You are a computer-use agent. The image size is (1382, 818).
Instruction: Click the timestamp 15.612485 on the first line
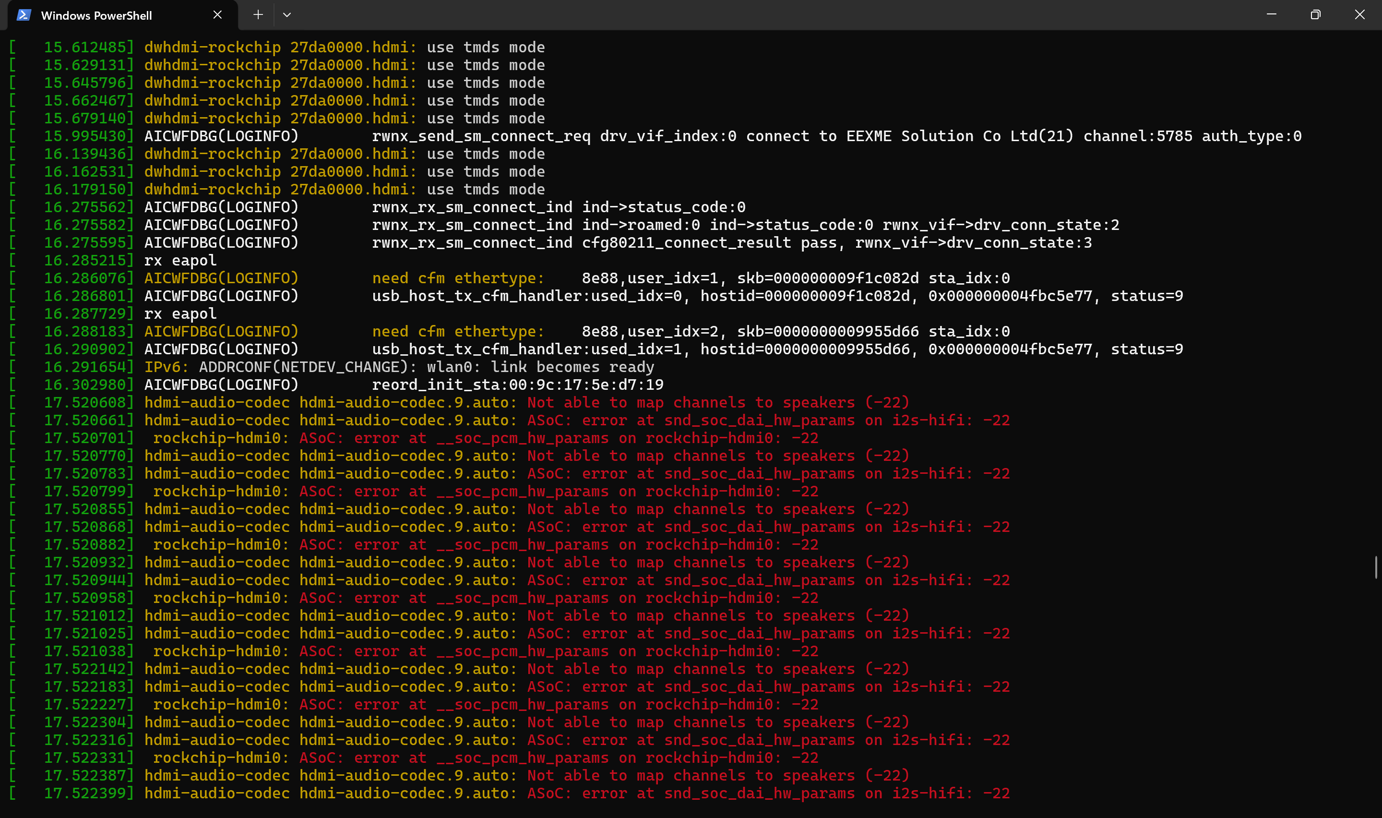(x=89, y=48)
